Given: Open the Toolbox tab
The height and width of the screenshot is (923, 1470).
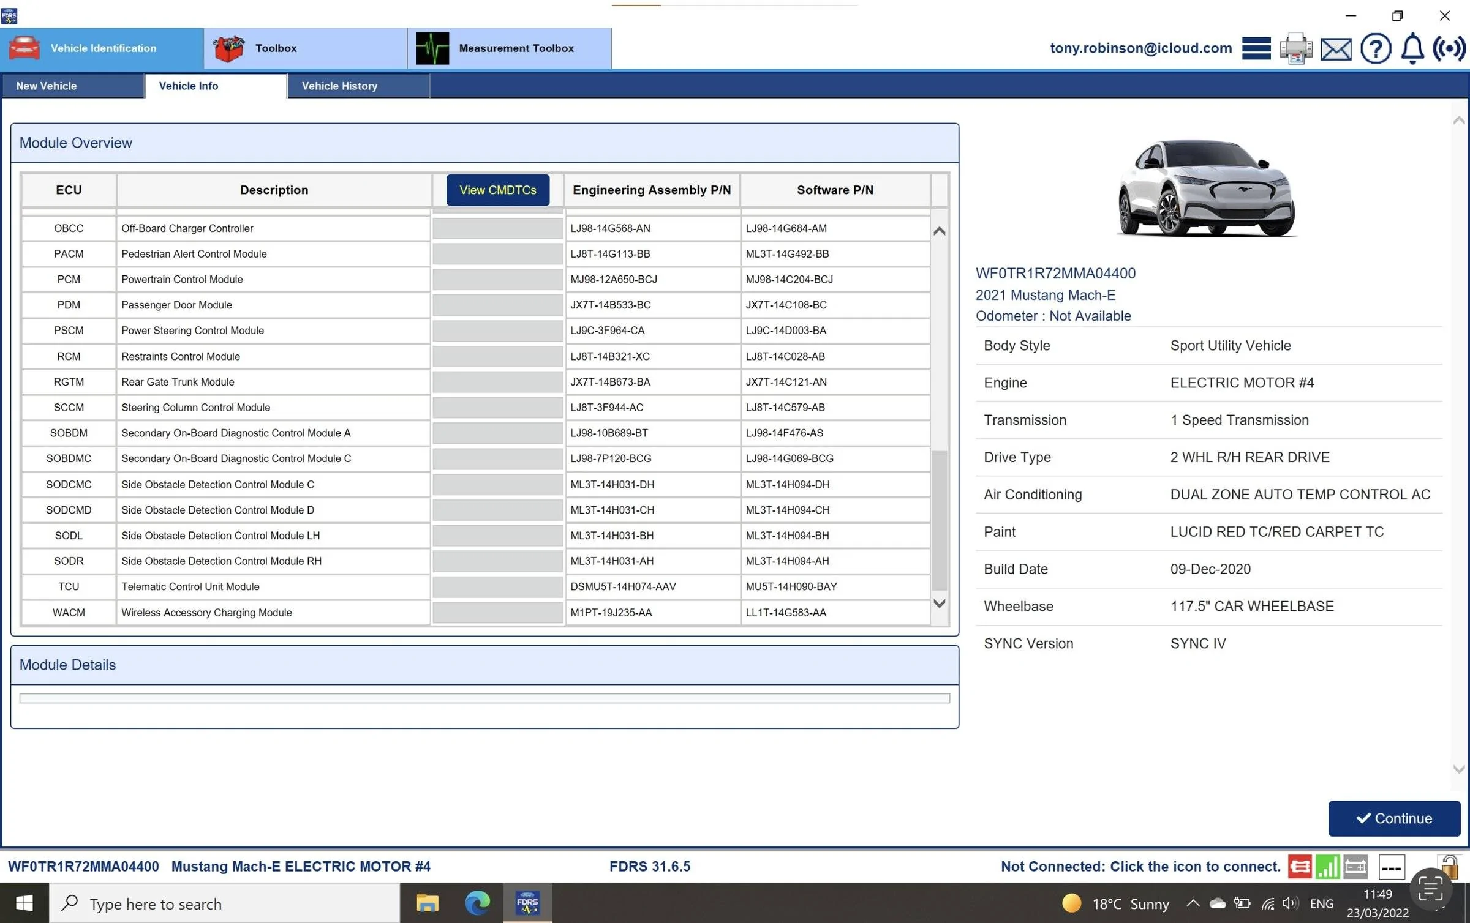Looking at the screenshot, I should [x=306, y=48].
